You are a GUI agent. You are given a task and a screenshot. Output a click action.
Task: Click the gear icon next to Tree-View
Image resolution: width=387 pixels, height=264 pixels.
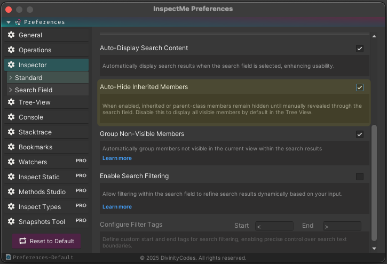[11, 102]
